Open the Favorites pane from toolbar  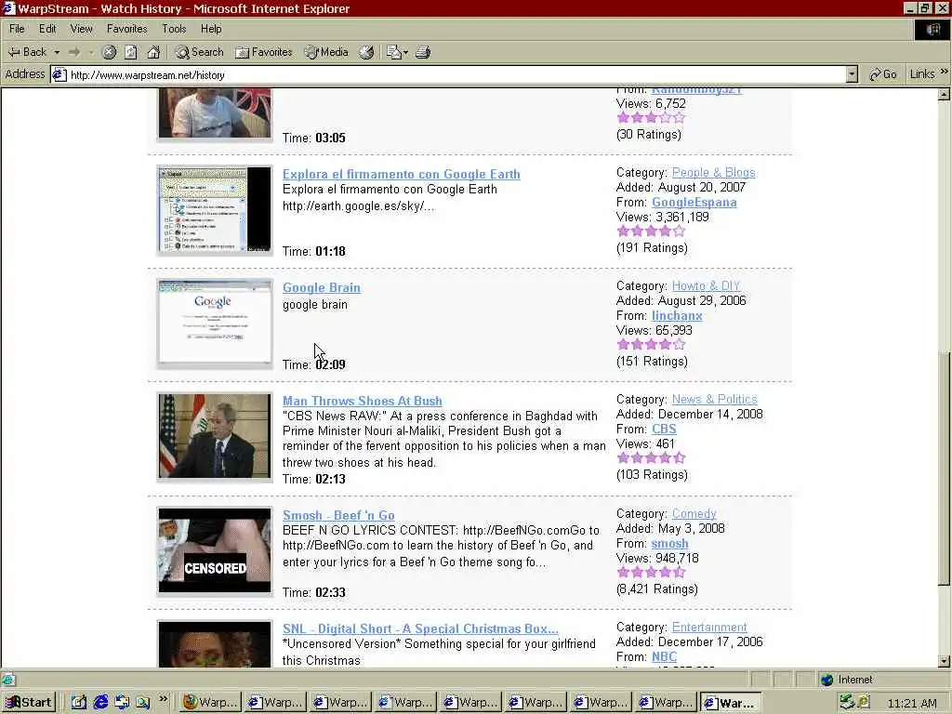[x=263, y=52]
